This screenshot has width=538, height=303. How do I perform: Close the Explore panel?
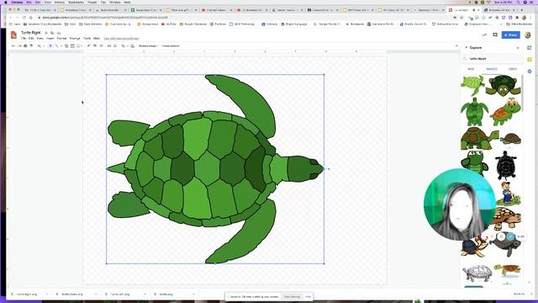coord(518,48)
